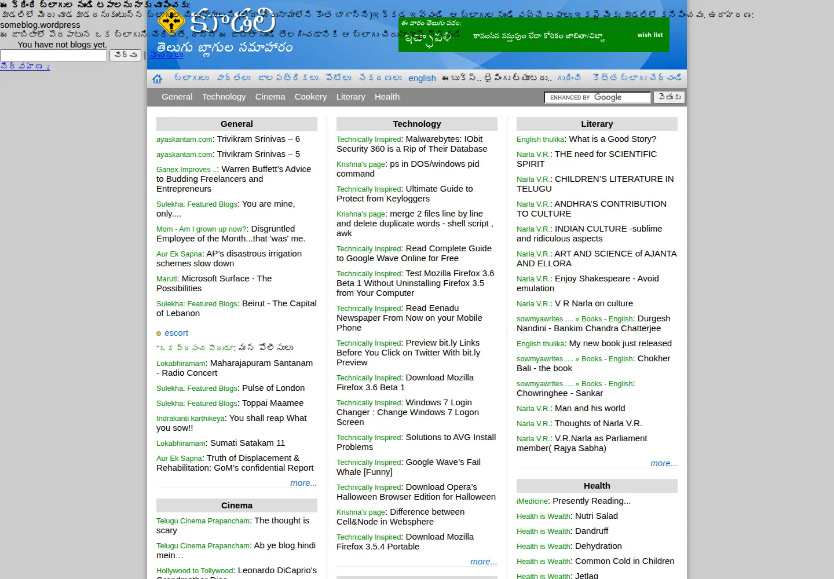The height and width of the screenshot is (579, 834).
Task: Open What is a Good Story? post
Action: pyautogui.click(x=613, y=139)
